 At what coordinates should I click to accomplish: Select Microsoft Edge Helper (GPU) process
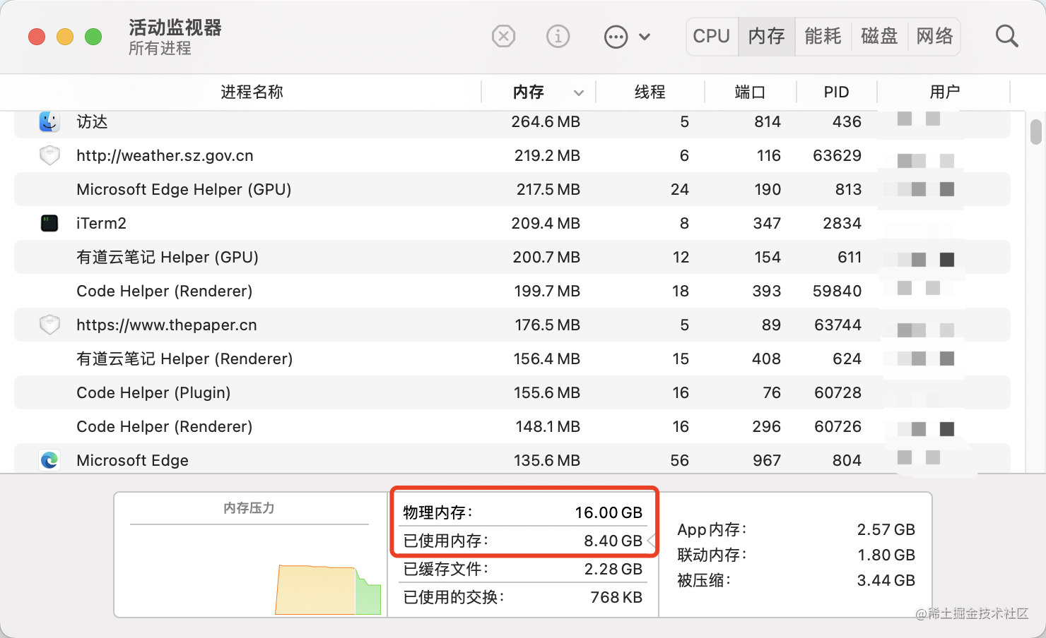pyautogui.click(x=184, y=189)
